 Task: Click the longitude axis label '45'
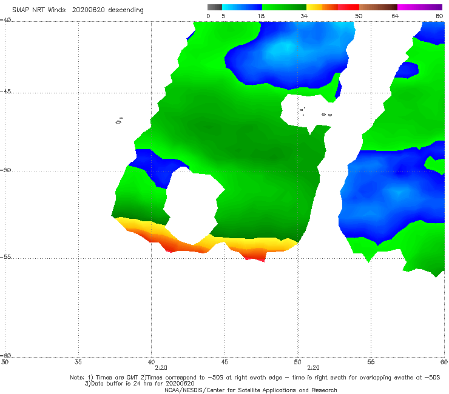tap(224, 362)
